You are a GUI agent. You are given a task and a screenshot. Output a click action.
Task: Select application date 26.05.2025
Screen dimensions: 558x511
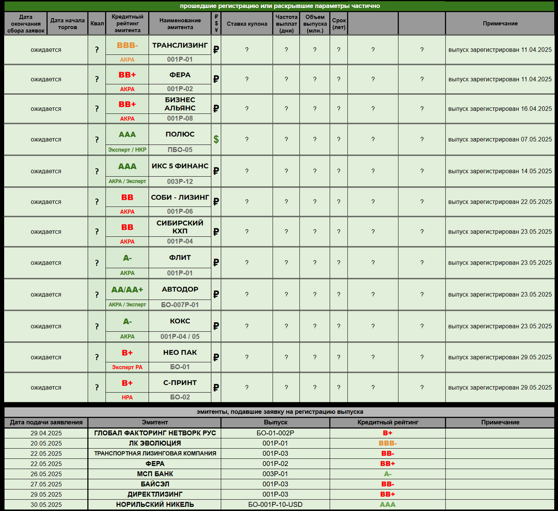pos(46,474)
